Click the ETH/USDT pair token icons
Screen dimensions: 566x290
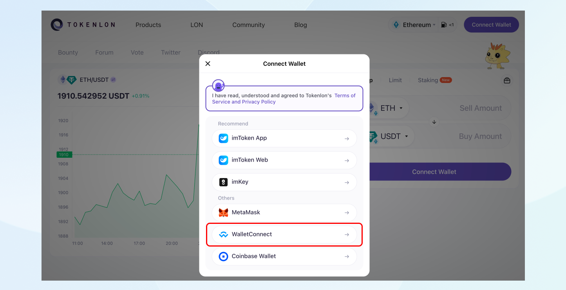[x=67, y=80]
